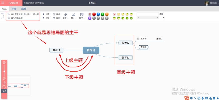219x100 pixels.
Task: Set priority 3 green badge
Action: pyautogui.click(x=102, y=14)
